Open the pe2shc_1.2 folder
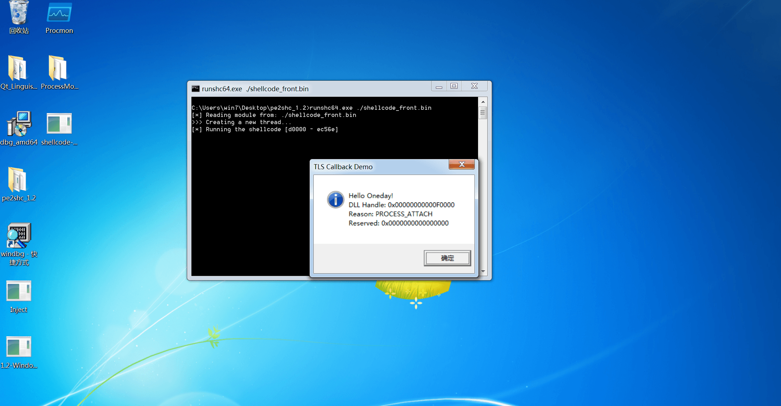Image resolution: width=781 pixels, height=406 pixels. coord(18,180)
